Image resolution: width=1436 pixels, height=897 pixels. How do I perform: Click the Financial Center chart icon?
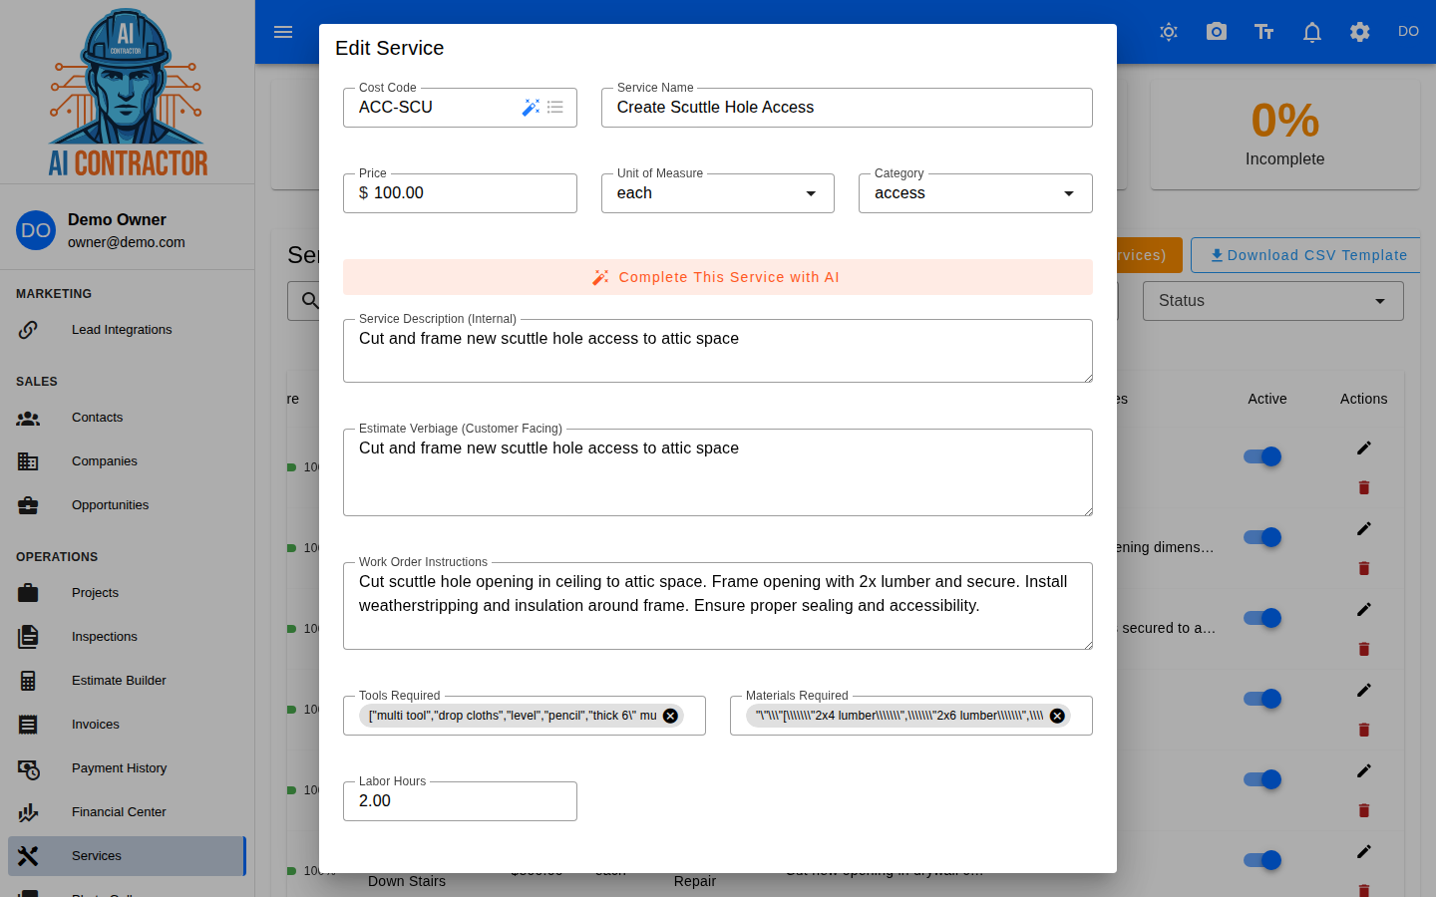pos(28,812)
